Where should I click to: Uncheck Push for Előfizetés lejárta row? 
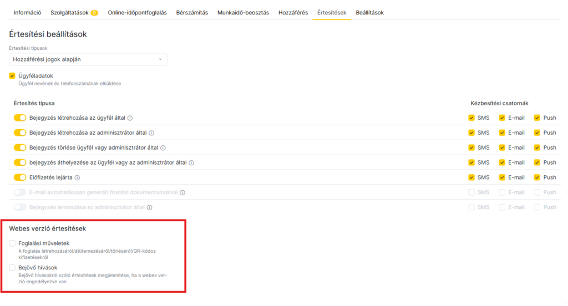tap(537, 177)
